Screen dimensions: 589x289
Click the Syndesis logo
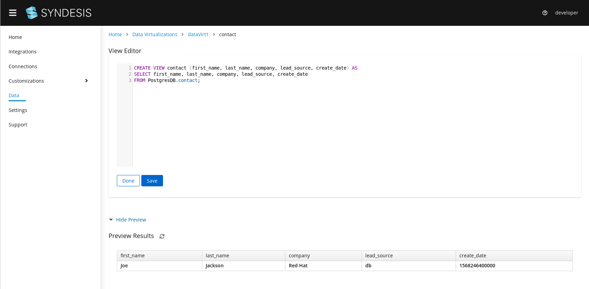click(x=59, y=13)
